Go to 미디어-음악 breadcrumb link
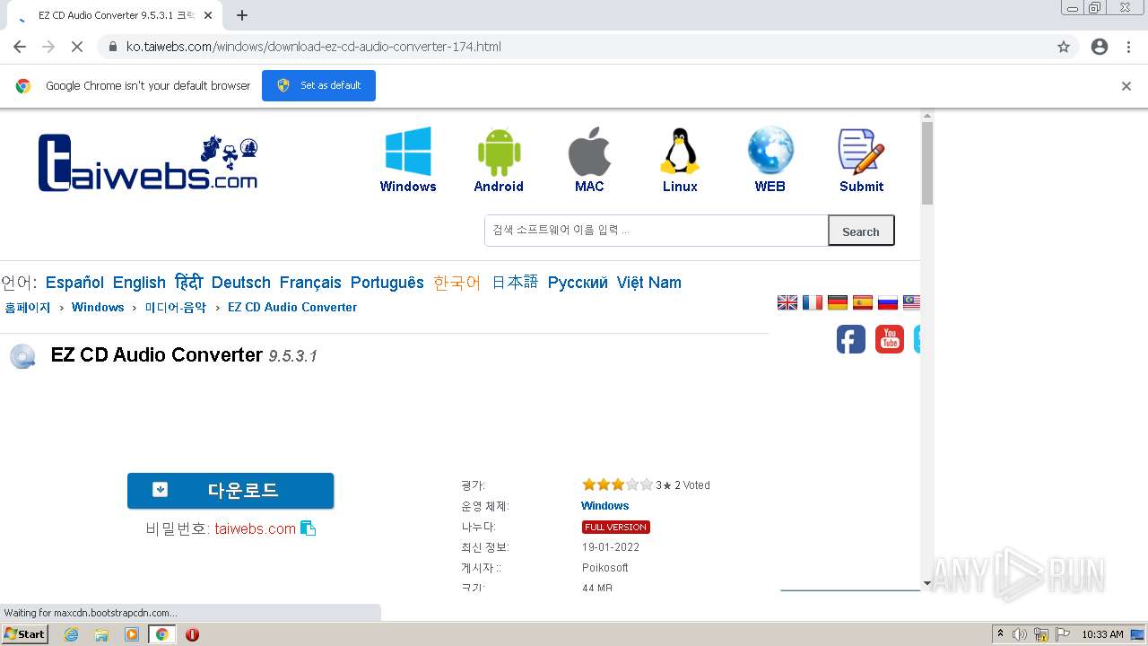 [176, 307]
